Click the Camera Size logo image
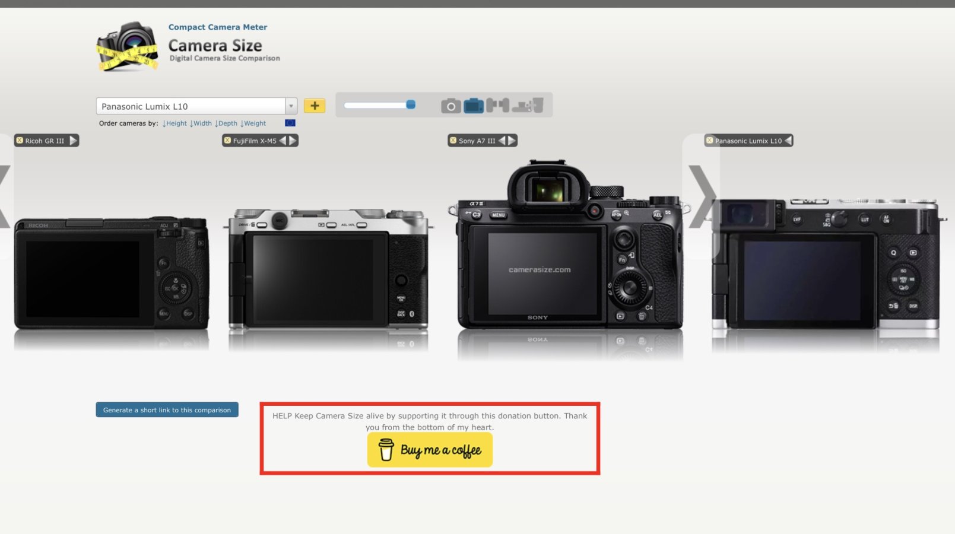Viewport: 955px width, 534px height. (x=128, y=47)
